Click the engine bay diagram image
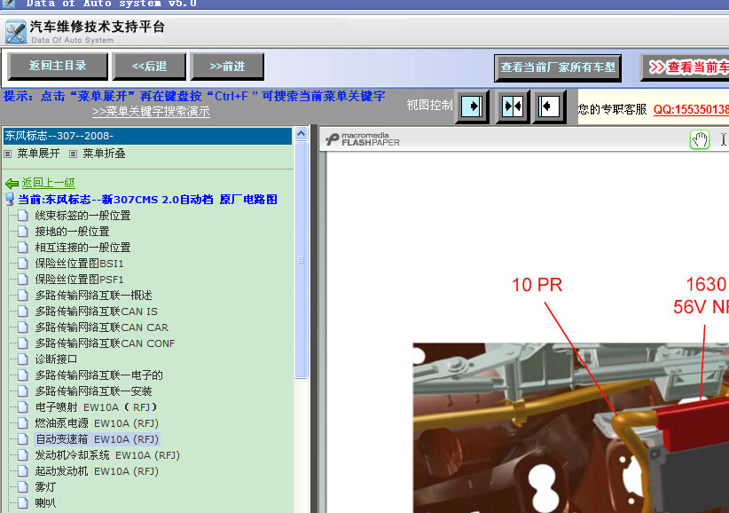 coord(571,428)
